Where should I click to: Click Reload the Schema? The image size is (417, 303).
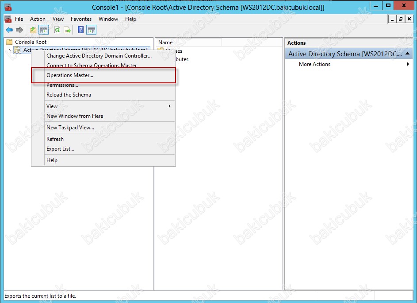(x=103, y=95)
